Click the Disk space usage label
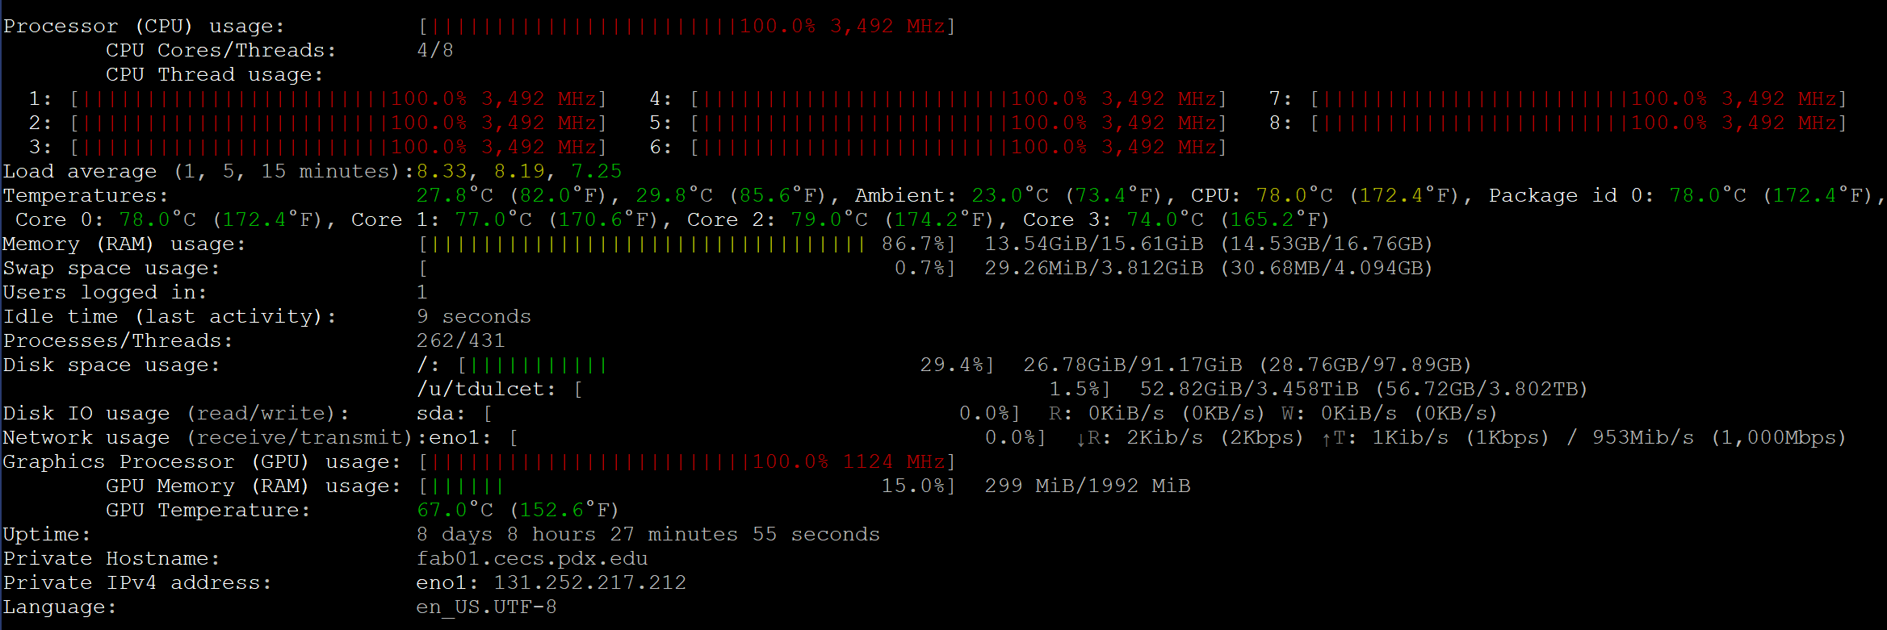Screen dimensions: 1887x630 click(112, 365)
